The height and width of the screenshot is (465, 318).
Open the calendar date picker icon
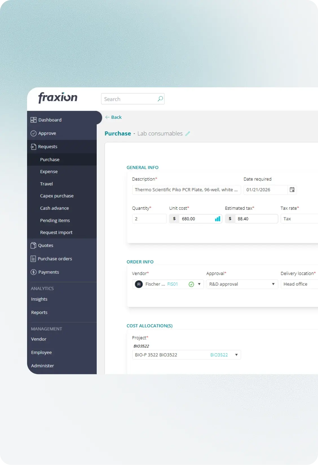pos(292,190)
